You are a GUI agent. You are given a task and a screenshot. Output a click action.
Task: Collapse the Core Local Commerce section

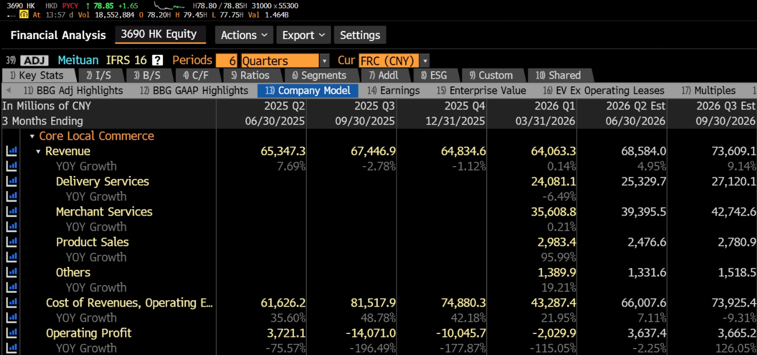coord(32,136)
